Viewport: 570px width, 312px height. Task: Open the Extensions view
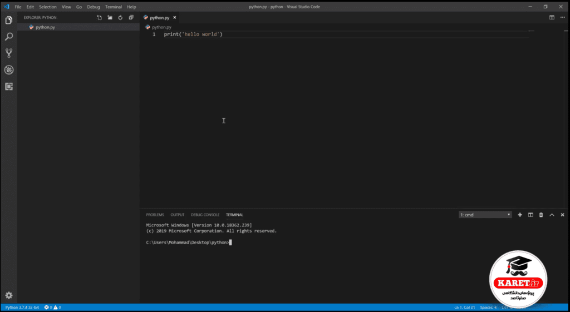(9, 86)
